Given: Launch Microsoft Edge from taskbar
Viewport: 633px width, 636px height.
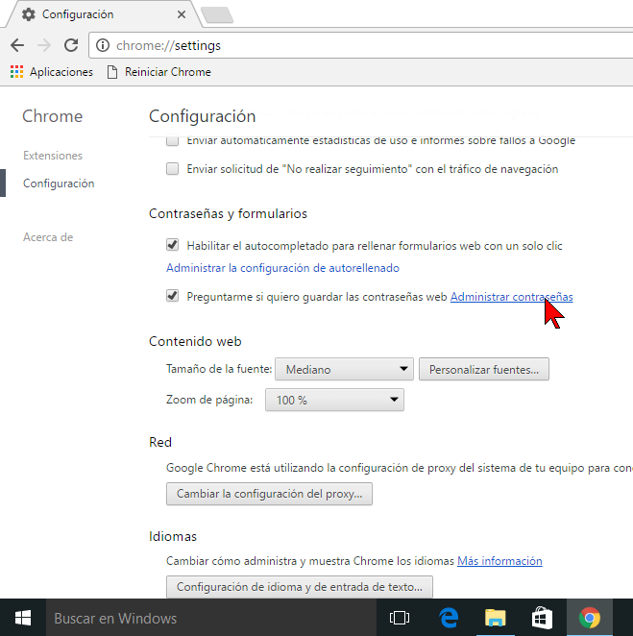Looking at the screenshot, I should [x=449, y=618].
